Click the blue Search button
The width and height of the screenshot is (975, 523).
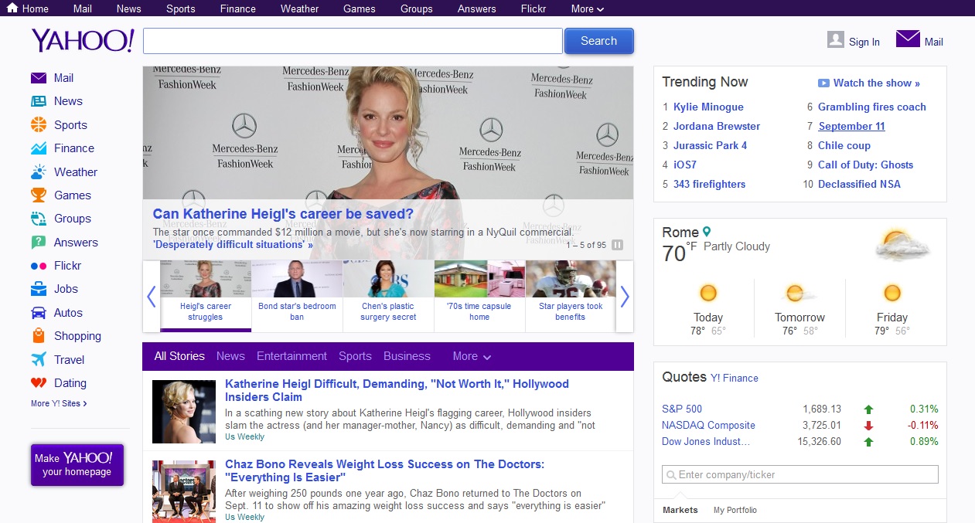point(599,41)
